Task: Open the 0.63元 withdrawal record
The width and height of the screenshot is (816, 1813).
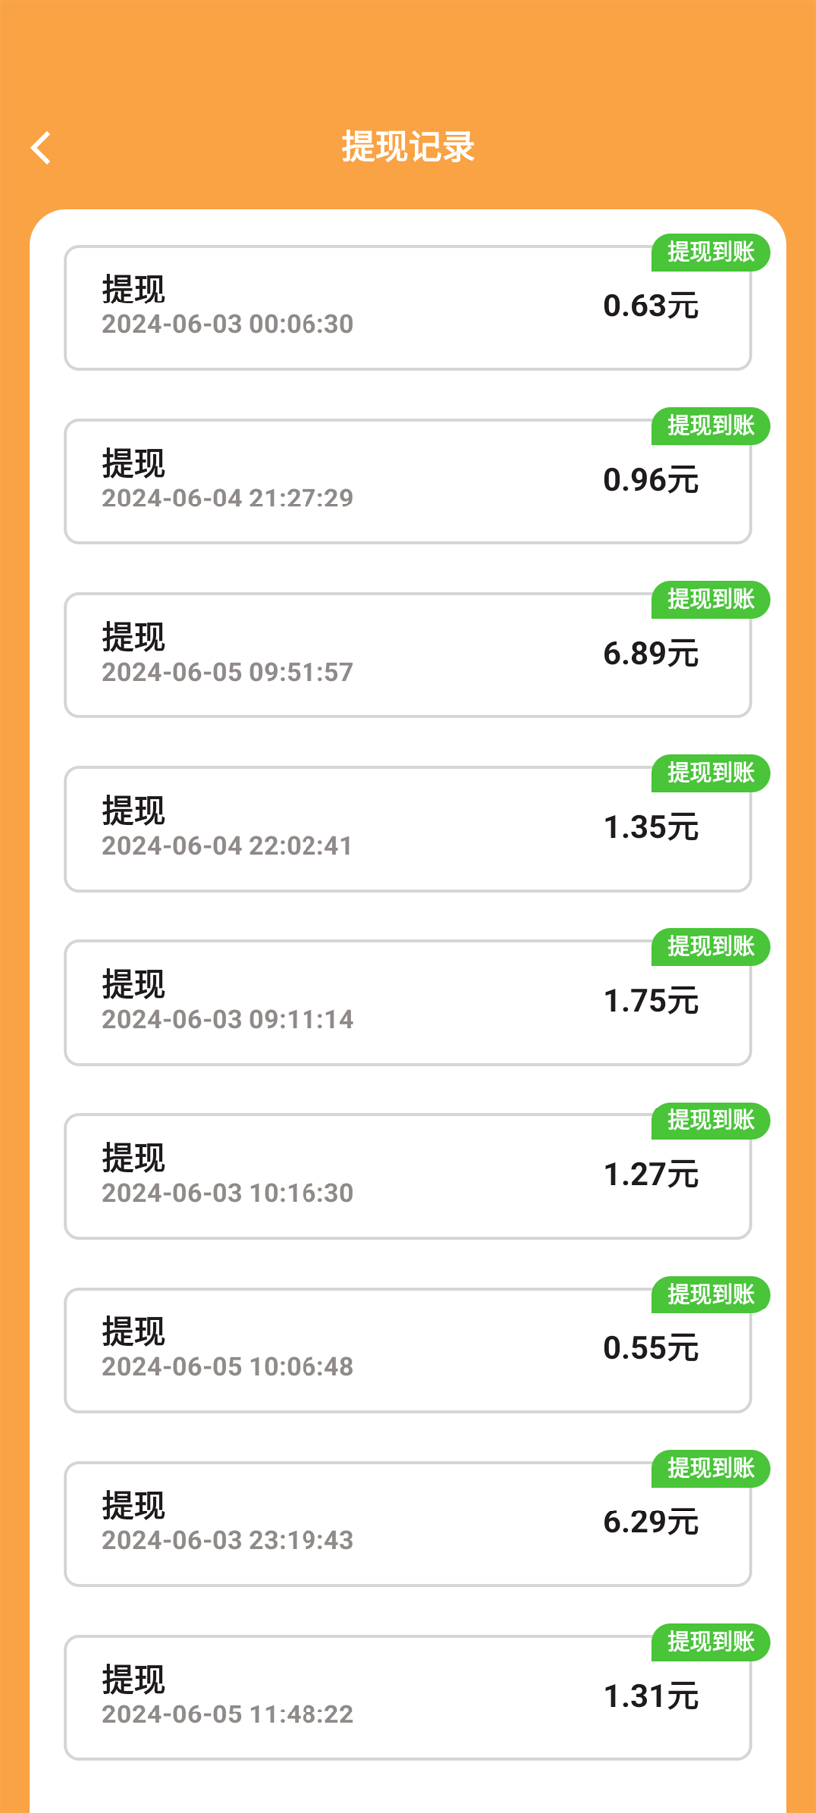Action: [x=407, y=308]
